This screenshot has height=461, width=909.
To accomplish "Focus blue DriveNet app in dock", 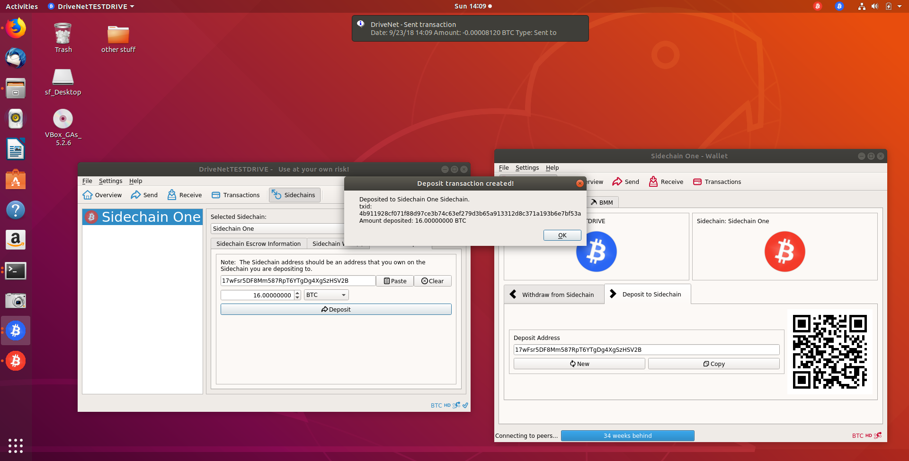I will 16,331.
